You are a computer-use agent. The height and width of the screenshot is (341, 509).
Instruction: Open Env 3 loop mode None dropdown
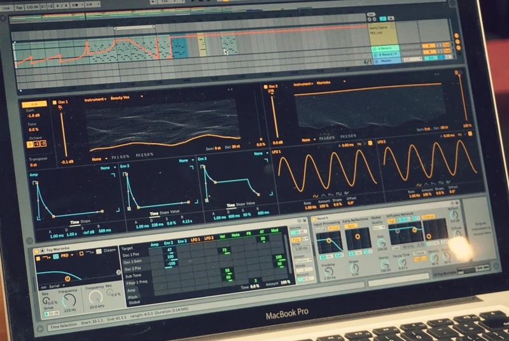pyautogui.click(x=261, y=153)
